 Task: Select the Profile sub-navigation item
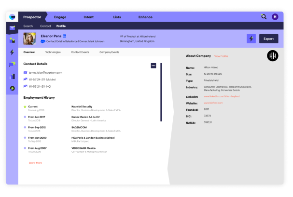pyautogui.click(x=61, y=26)
